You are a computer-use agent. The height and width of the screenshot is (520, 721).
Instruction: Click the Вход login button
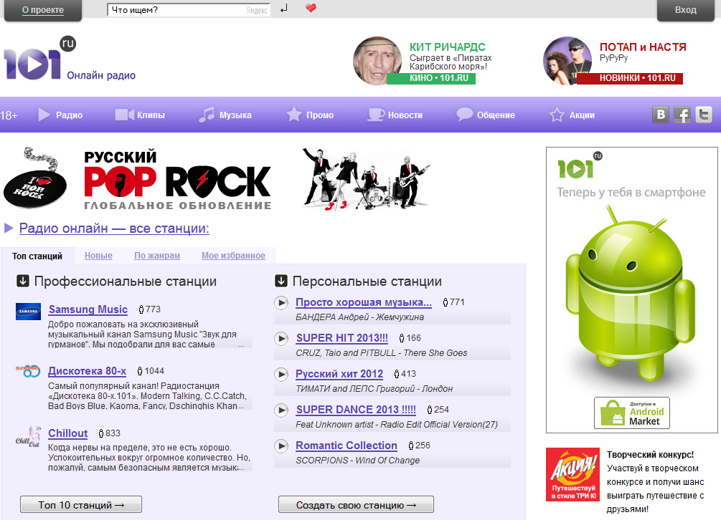pos(686,10)
